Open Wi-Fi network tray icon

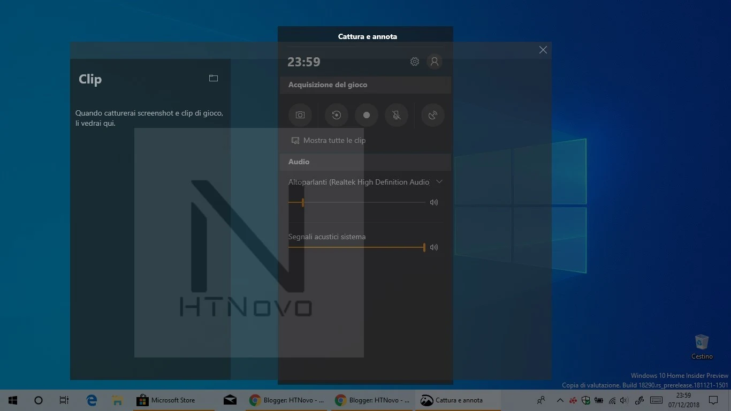click(x=612, y=400)
